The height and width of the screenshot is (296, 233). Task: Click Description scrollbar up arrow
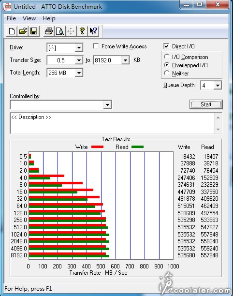pos(218,118)
